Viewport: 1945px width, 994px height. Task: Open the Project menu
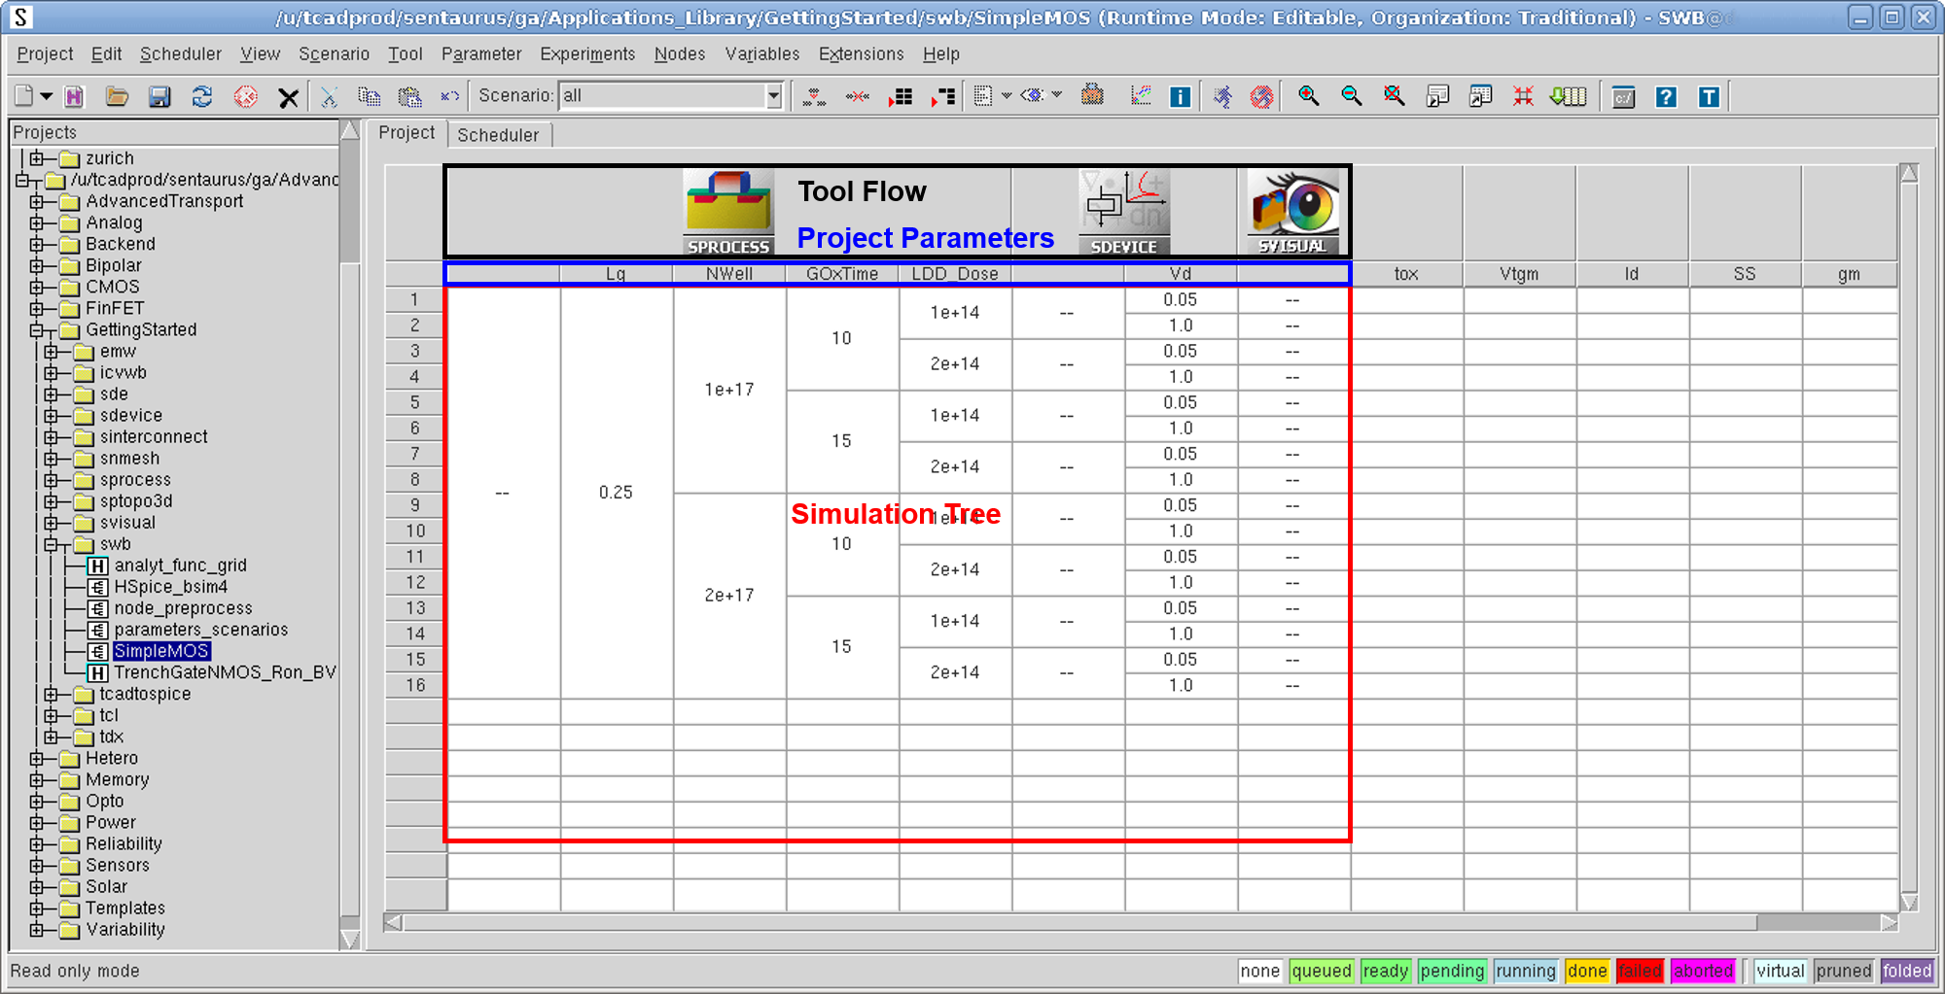click(x=45, y=54)
